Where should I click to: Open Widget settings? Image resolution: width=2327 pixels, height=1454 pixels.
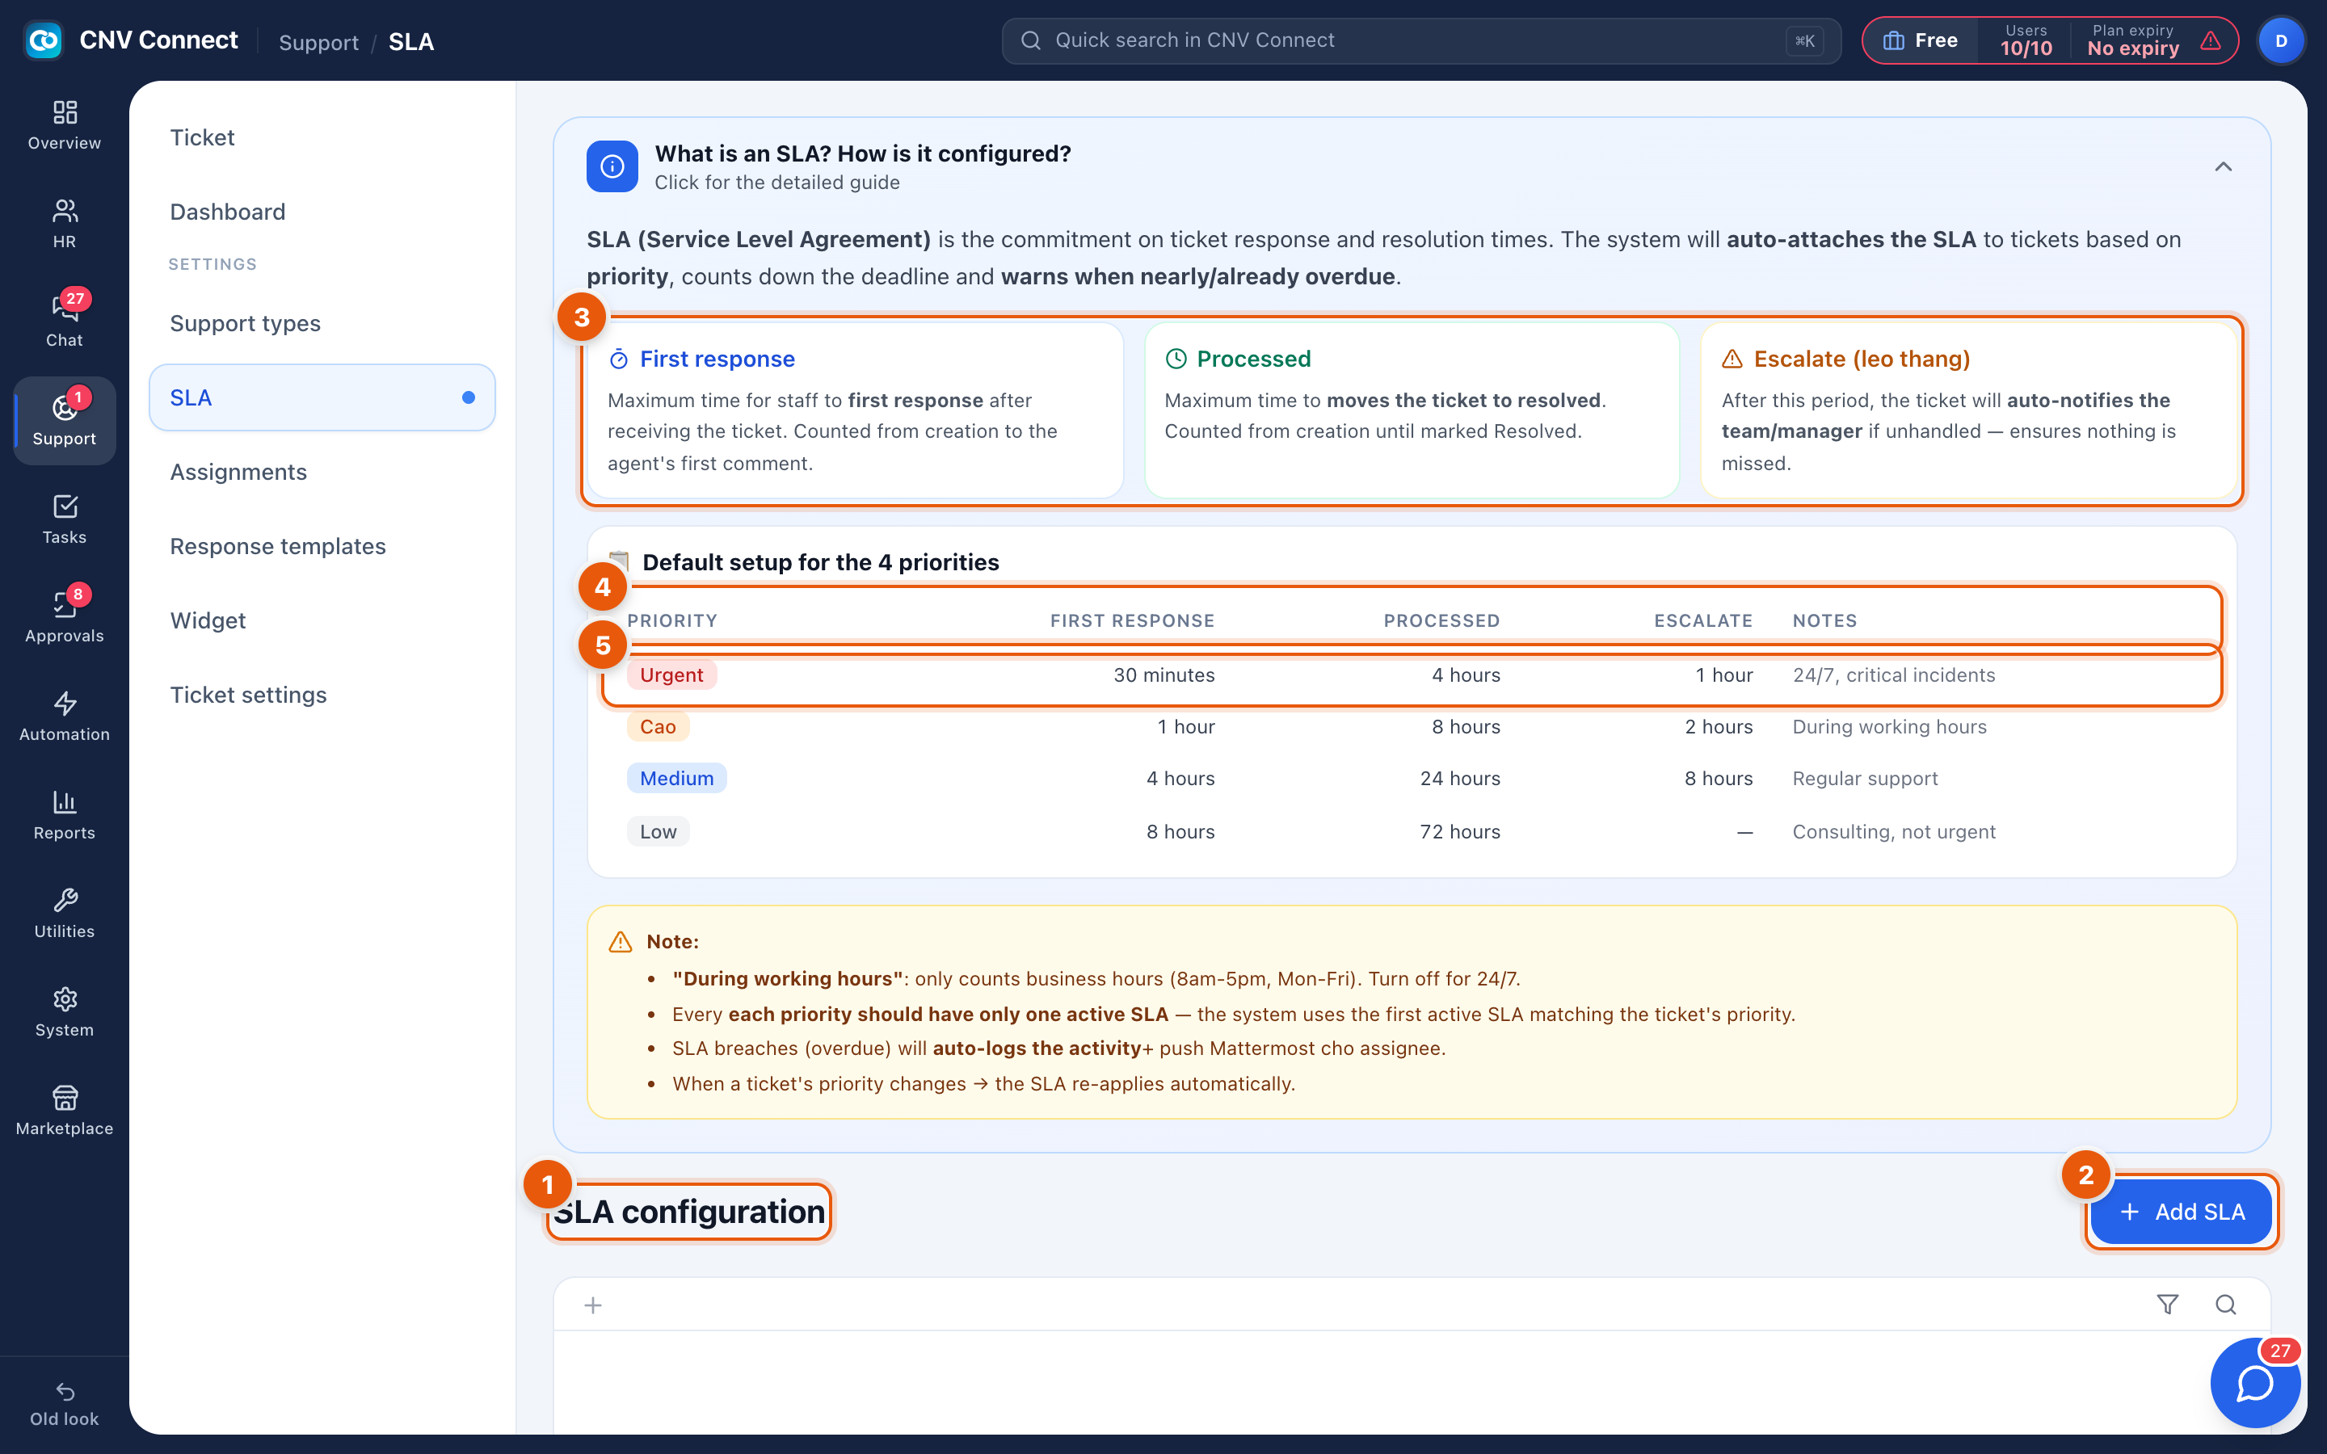[x=322, y=620]
